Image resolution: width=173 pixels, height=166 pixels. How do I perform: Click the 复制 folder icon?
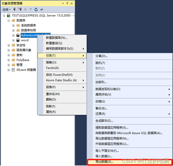click(13, 55)
